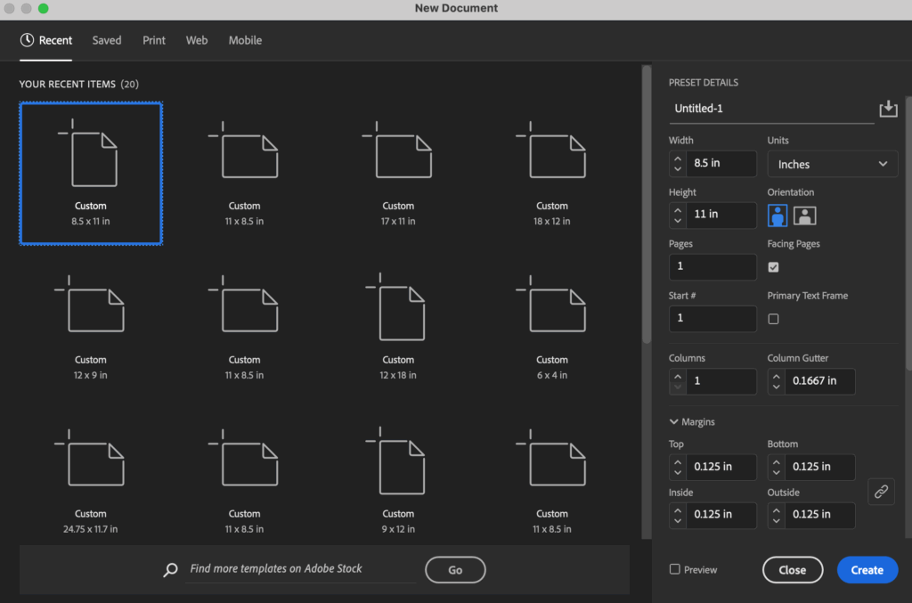
Task: Click the Create button
Action: point(867,570)
